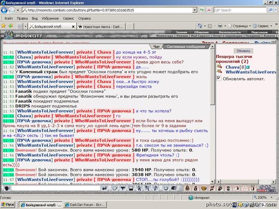Click the green Refresh page icon
This screenshot has height=209, width=279.
click(202, 10)
